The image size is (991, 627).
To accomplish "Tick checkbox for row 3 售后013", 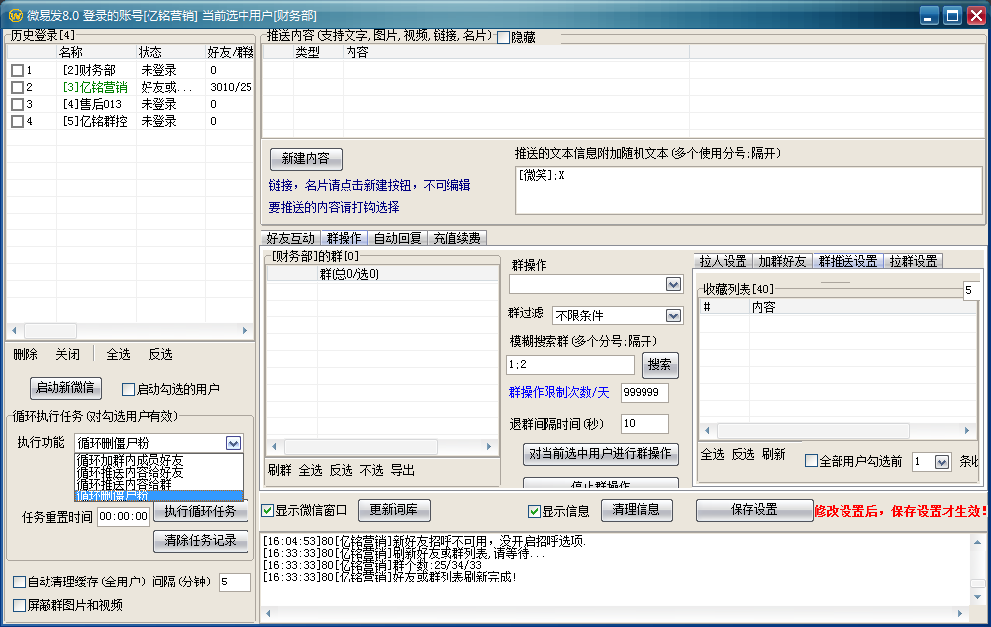I will (18, 104).
